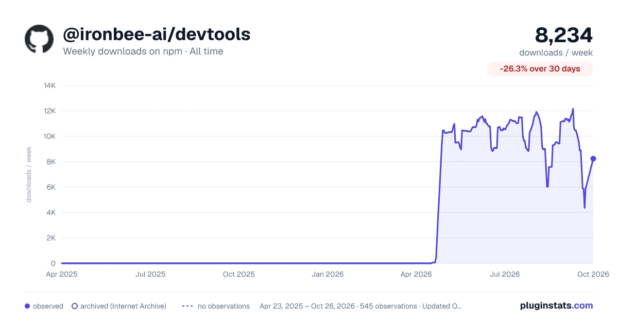Viewport: 618px width, 324px height.
Task: Click the date range and observations footer text
Action: tap(360, 306)
